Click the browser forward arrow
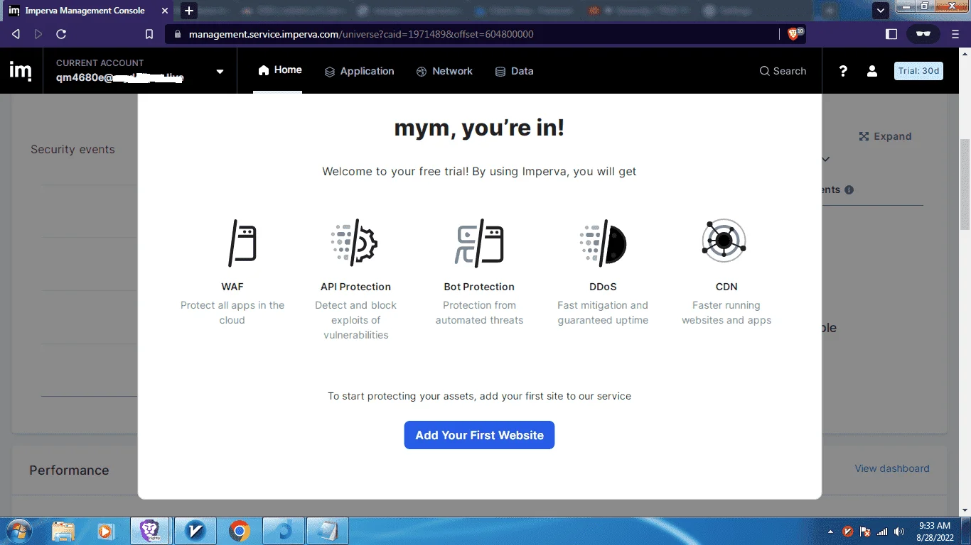 click(x=38, y=34)
